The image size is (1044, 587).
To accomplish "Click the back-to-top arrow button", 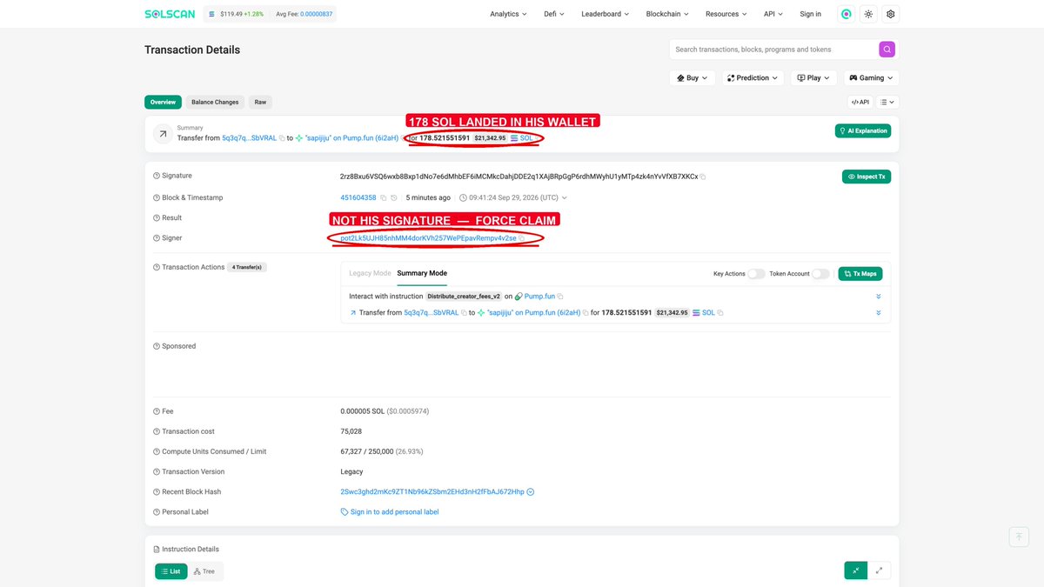I will click(1019, 537).
